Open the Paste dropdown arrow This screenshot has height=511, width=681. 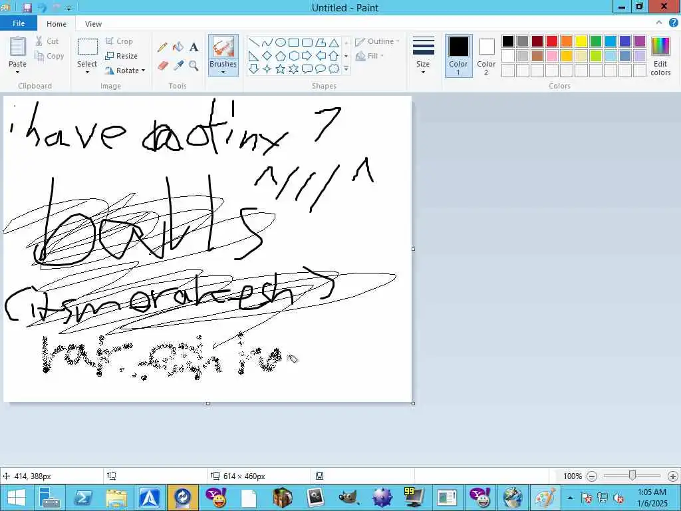point(17,72)
